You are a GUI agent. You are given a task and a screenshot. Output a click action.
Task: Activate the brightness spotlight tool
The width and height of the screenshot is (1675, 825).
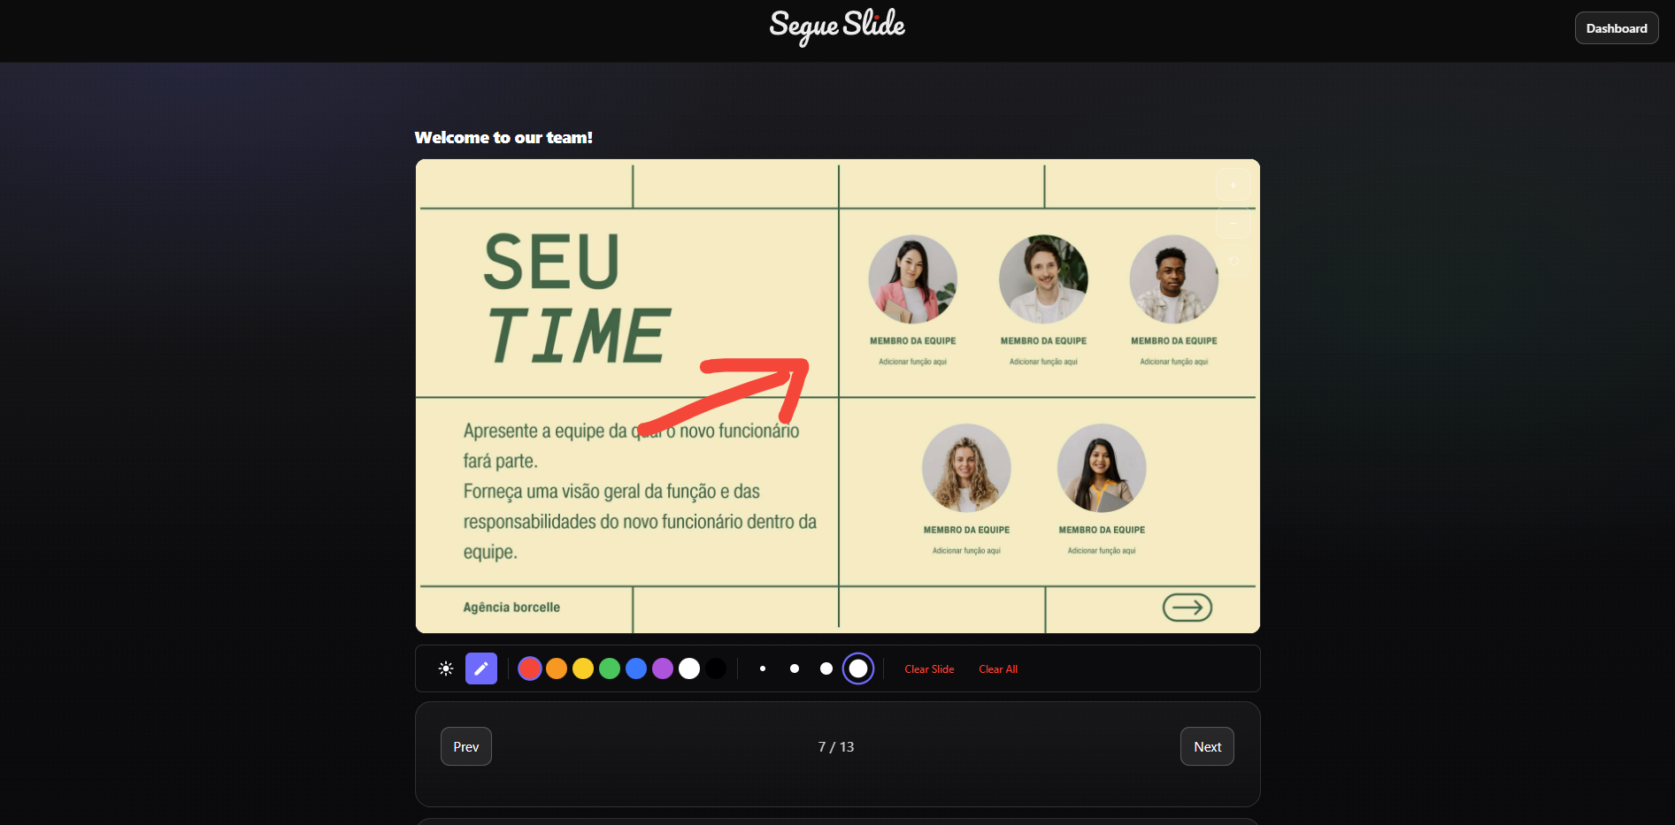tap(445, 668)
